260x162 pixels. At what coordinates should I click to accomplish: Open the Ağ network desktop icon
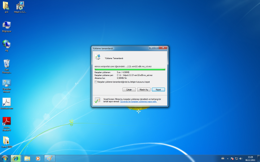[6, 44]
